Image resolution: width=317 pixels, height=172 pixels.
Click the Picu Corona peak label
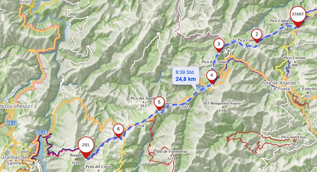(295, 58)
